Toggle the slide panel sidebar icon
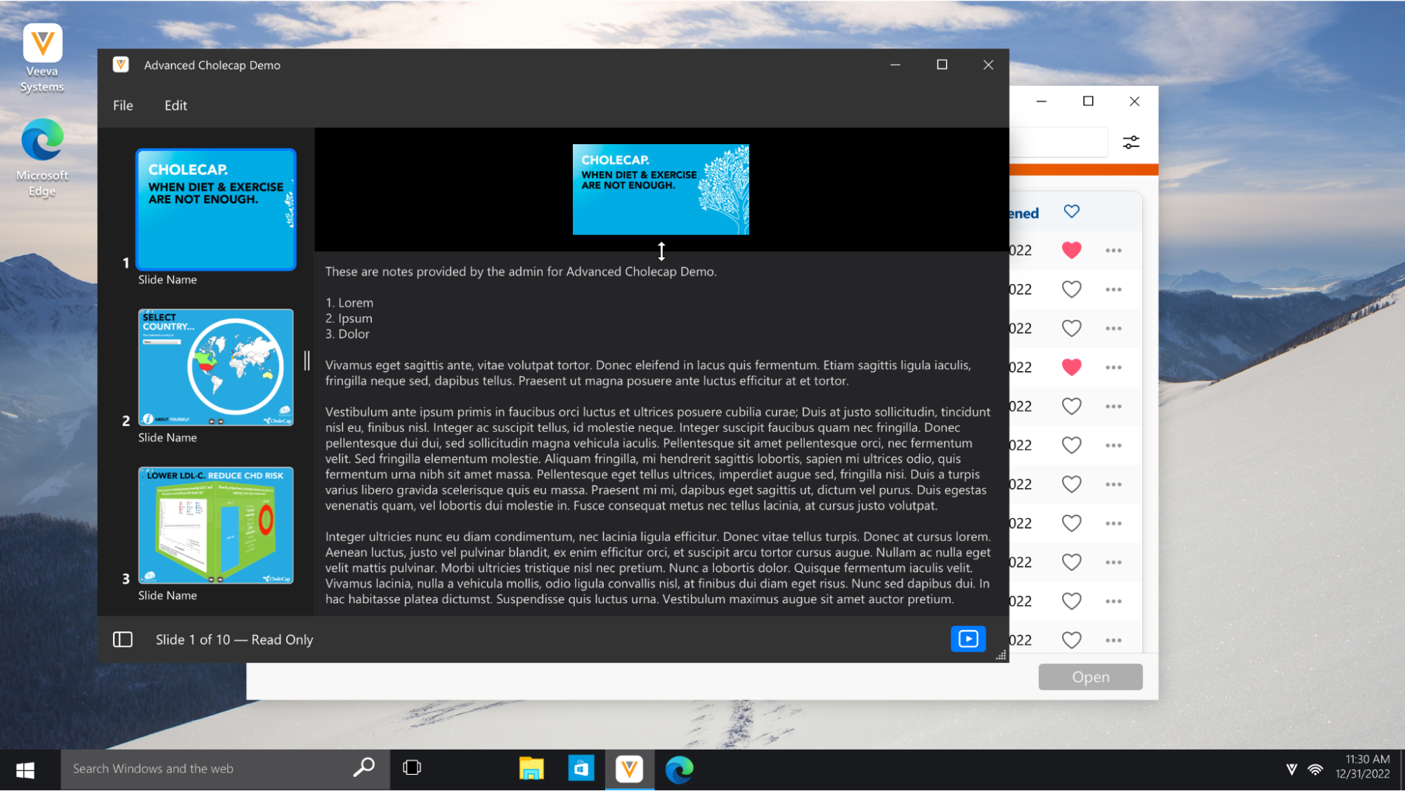This screenshot has height=791, width=1405. [123, 639]
